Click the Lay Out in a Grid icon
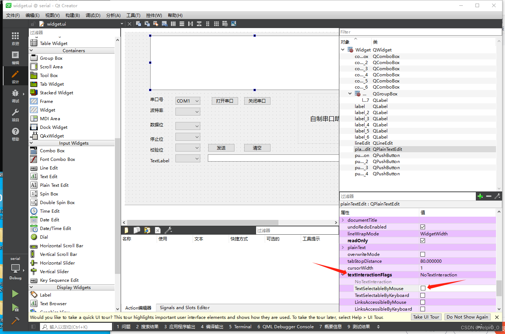The image size is (505, 334). pyautogui.click(x=216, y=23)
